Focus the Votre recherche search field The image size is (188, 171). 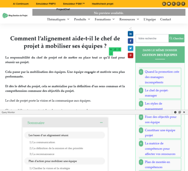click(x=152, y=38)
